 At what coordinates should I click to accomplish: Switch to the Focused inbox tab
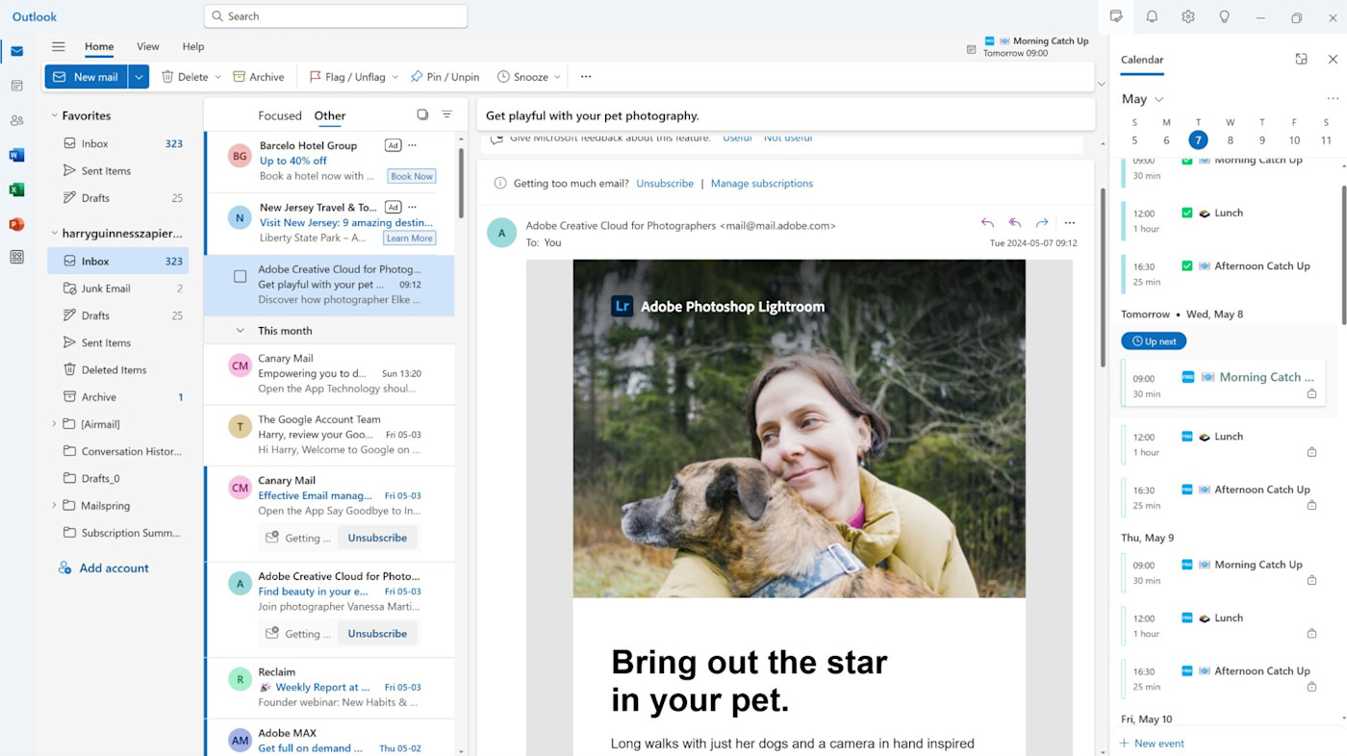click(x=280, y=115)
